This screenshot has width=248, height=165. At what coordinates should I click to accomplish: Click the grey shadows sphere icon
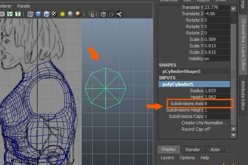coord(71,14)
